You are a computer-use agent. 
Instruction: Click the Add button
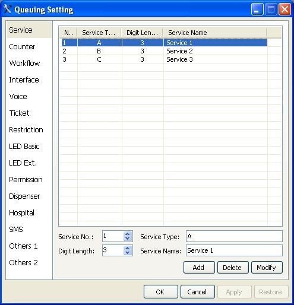pyautogui.click(x=199, y=268)
